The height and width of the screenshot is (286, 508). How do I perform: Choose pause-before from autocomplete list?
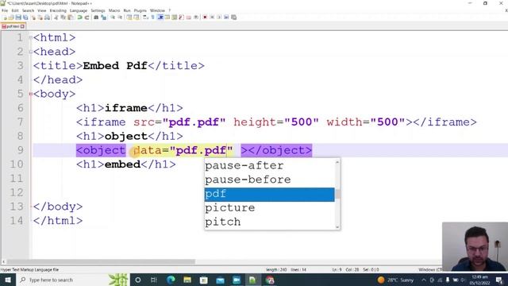click(x=270, y=180)
